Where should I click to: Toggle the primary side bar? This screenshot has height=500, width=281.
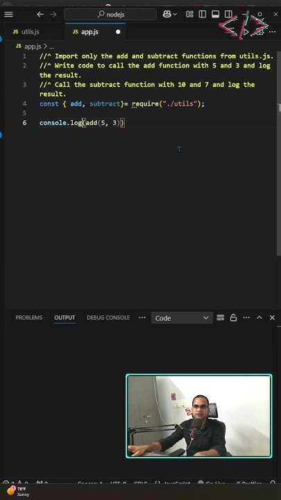tap(203, 15)
